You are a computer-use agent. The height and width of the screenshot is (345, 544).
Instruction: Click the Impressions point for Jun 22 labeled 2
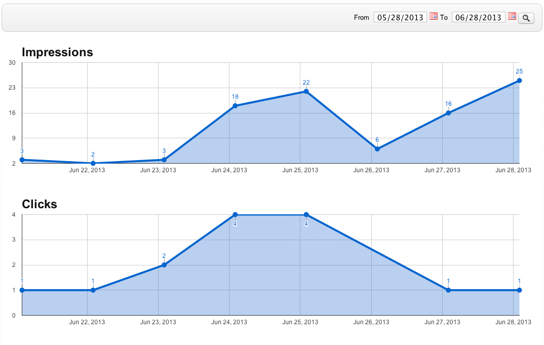(93, 163)
